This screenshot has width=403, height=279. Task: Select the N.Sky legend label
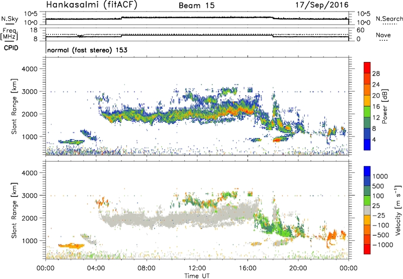[10, 19]
